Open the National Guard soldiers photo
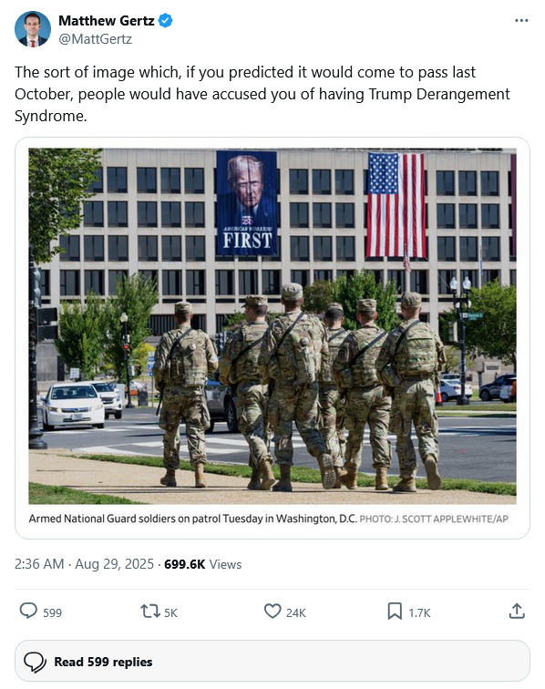The image size is (545, 689). point(272,326)
